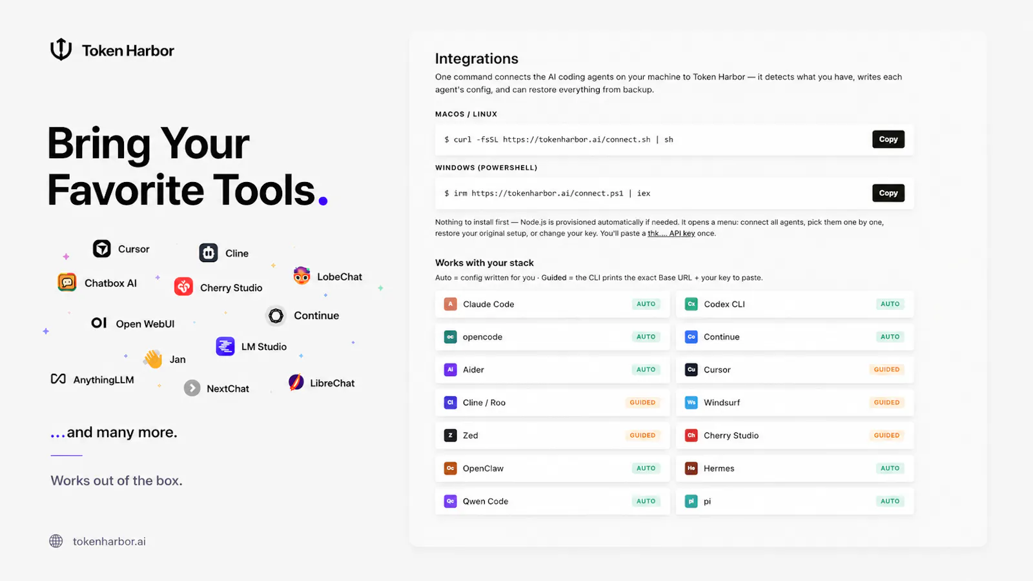Viewport: 1033px width, 581px height.
Task: Select the Cursor label in stack list
Action: coord(717,370)
